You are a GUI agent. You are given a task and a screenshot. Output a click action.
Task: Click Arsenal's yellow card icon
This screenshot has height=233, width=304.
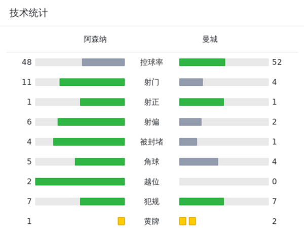(121, 221)
